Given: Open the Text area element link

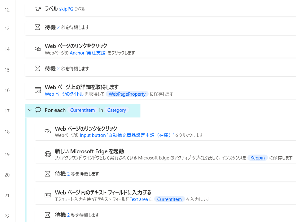Looking at the screenshot, I should click(139, 199).
